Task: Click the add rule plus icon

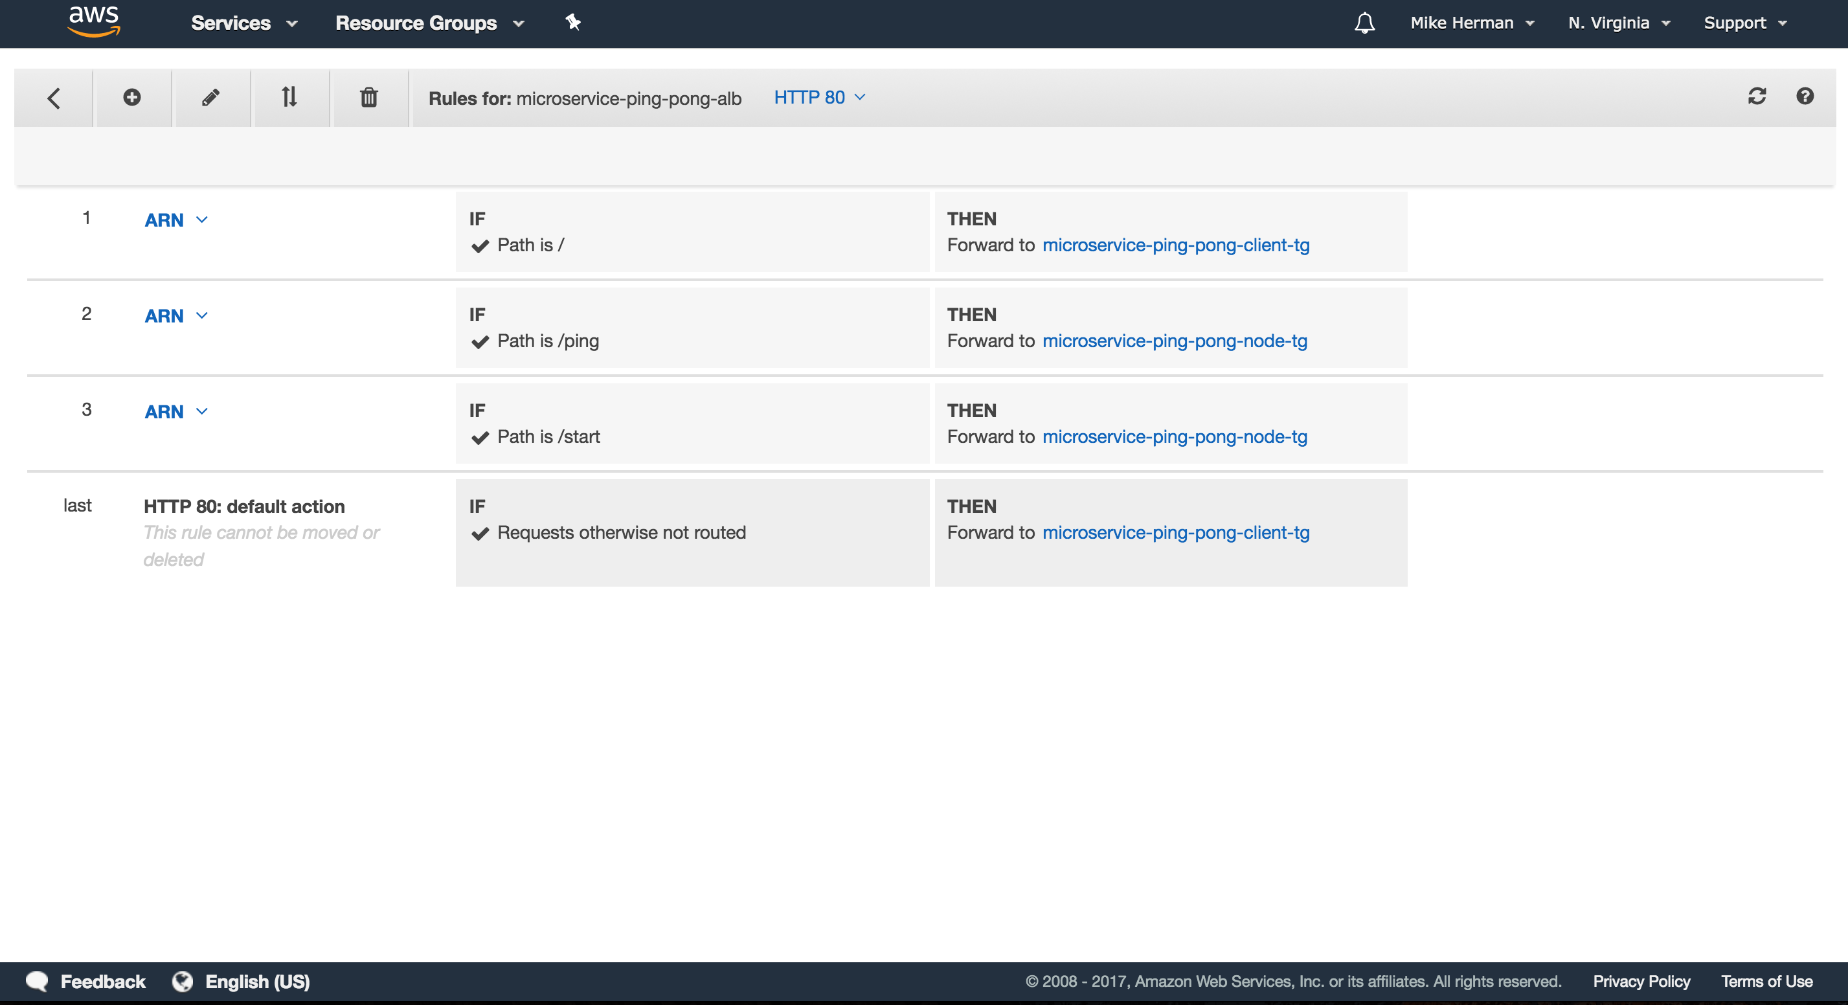Action: coord(132,97)
